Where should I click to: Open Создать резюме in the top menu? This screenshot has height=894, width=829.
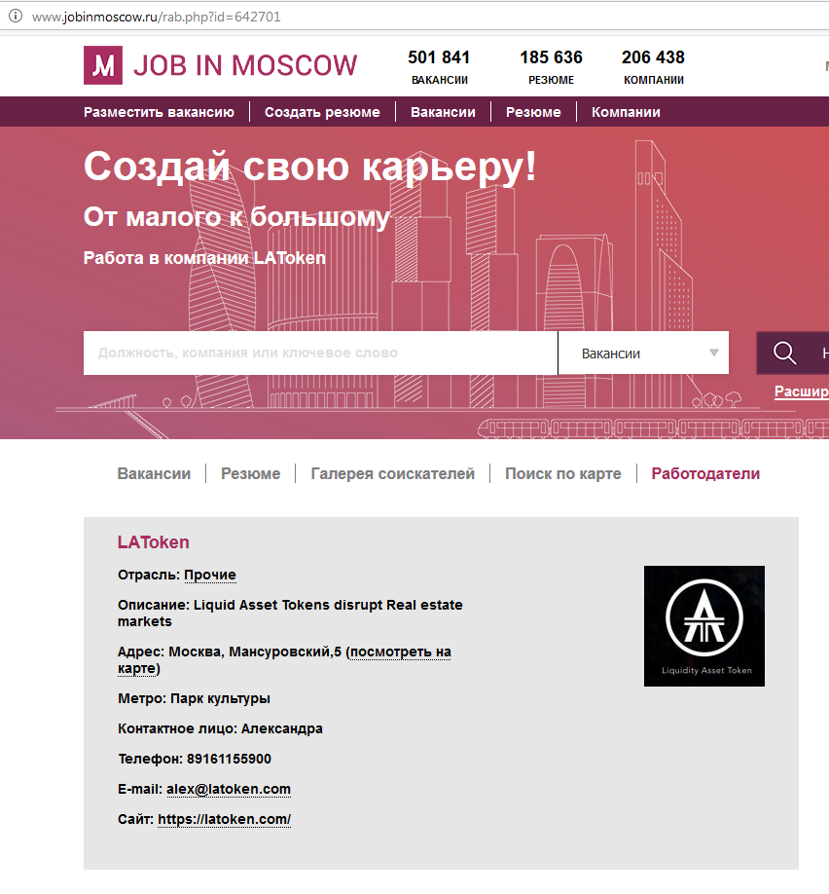tap(322, 112)
